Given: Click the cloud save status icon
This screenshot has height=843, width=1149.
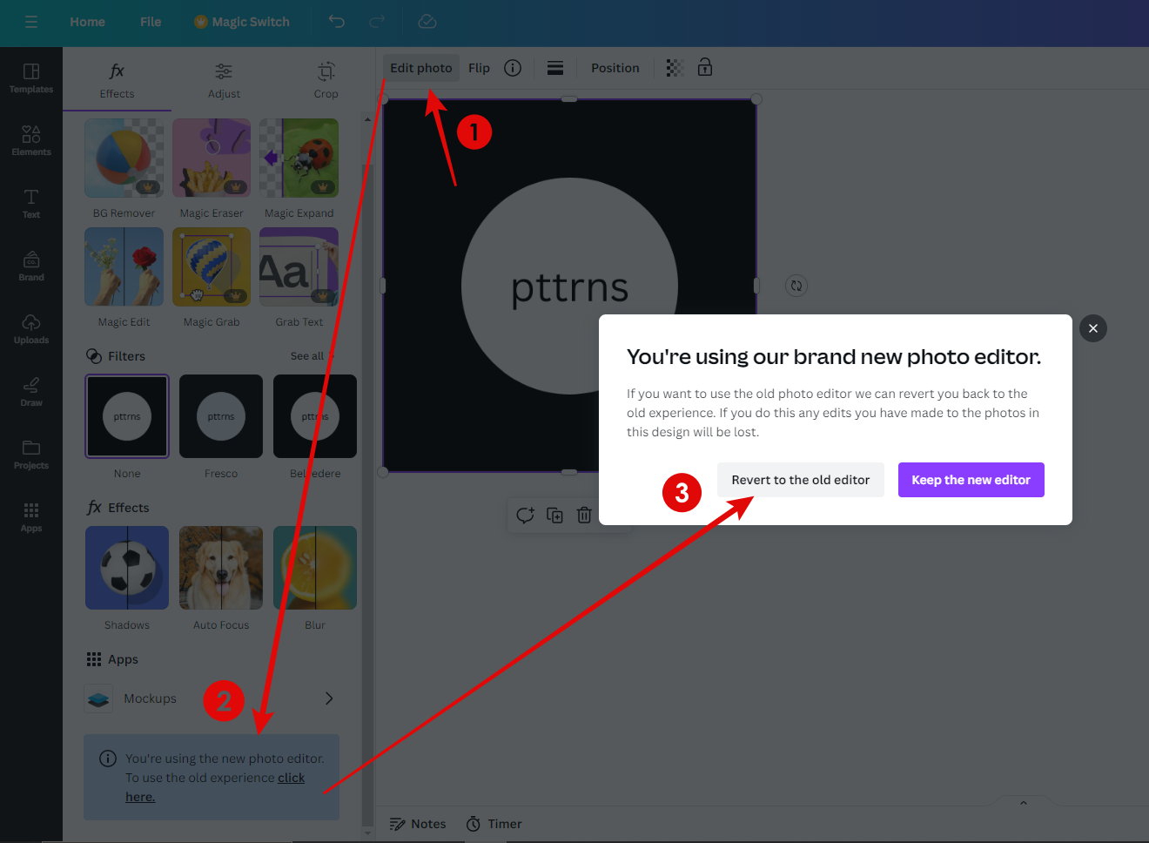Looking at the screenshot, I should [x=427, y=22].
